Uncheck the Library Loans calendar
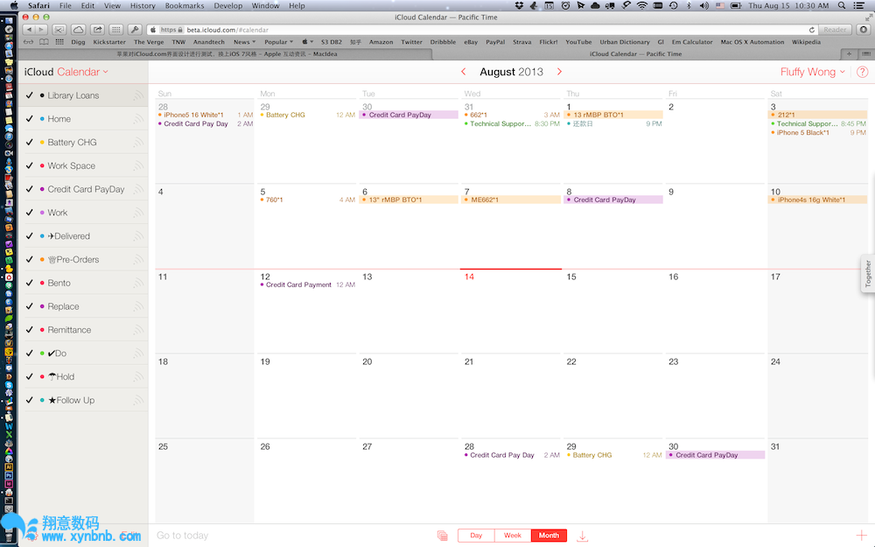The width and height of the screenshot is (875, 547). [x=30, y=95]
